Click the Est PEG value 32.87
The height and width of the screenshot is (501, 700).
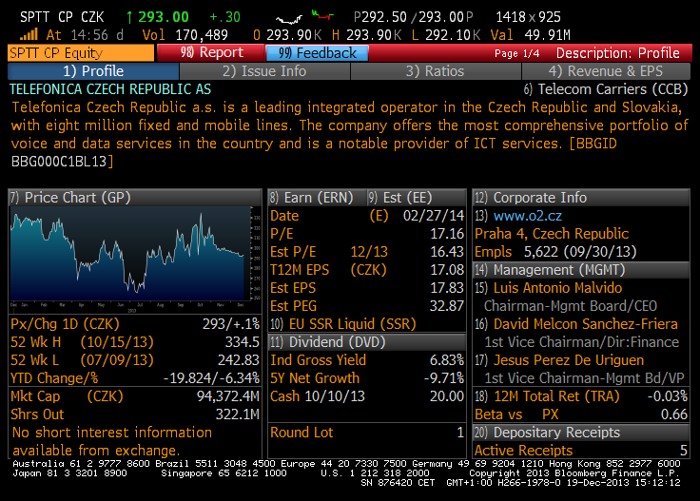(447, 306)
